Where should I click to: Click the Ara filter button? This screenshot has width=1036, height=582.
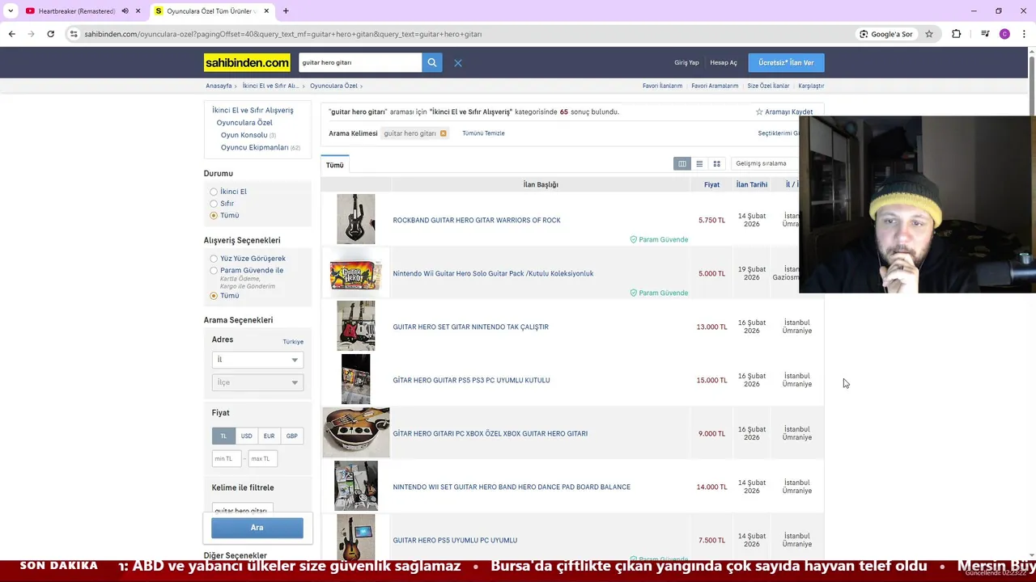coord(257,528)
